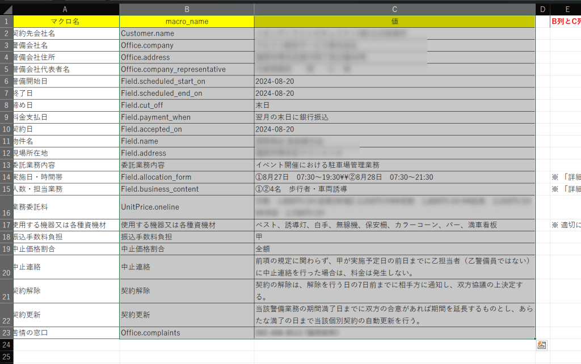The height and width of the screenshot is (364, 581).
Task: Click the red B列とC列 note in column E
Action: pyautogui.click(x=566, y=22)
